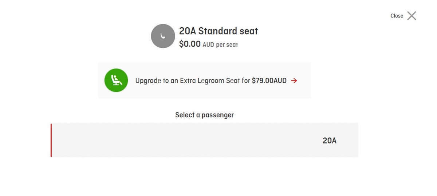Click the empty passenger name area in the row
The width and height of the screenshot is (437, 196).
pos(164,141)
